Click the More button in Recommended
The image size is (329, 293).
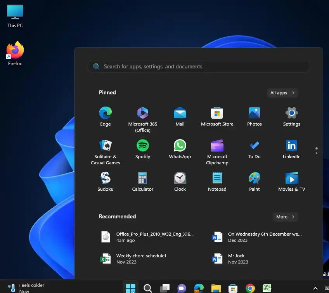pyautogui.click(x=286, y=217)
